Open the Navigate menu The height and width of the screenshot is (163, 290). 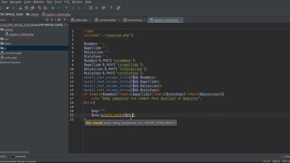pos(16,2)
